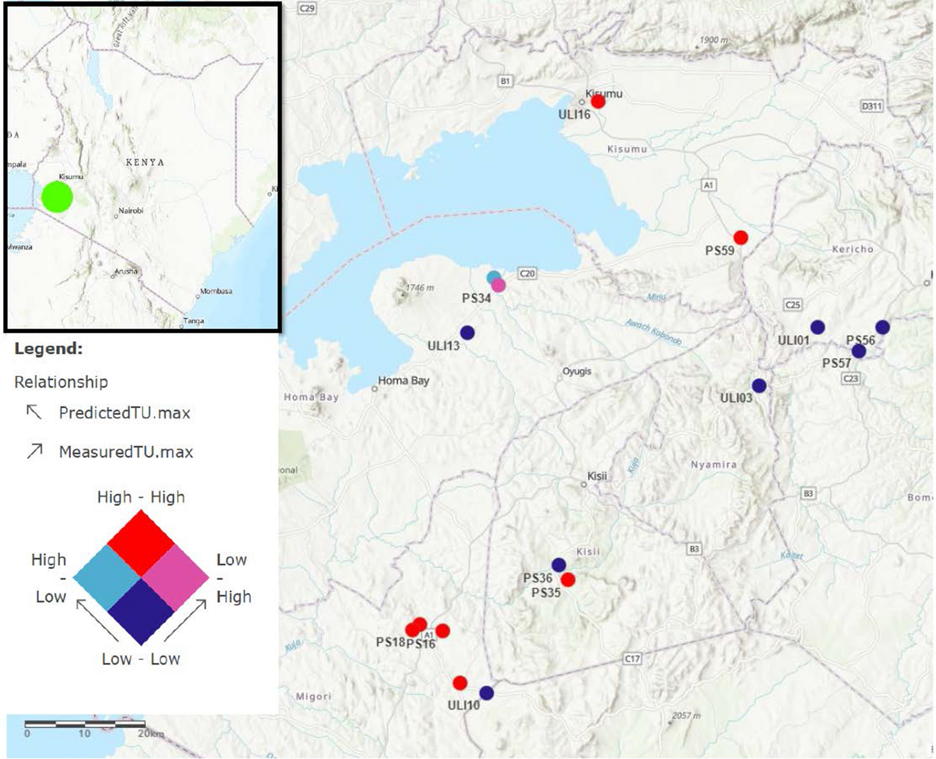
Task: Click the 'Migori' county label
Action: coord(314,697)
